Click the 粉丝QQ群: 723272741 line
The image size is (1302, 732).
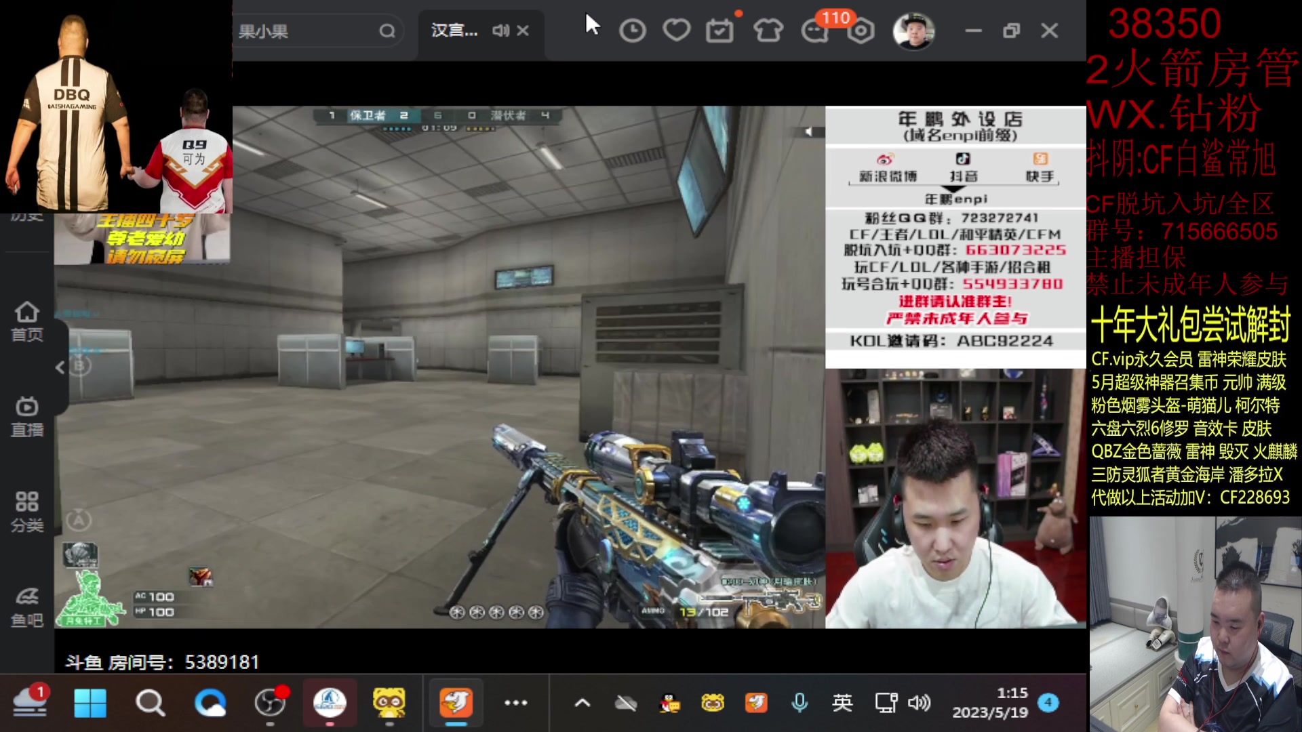(951, 218)
